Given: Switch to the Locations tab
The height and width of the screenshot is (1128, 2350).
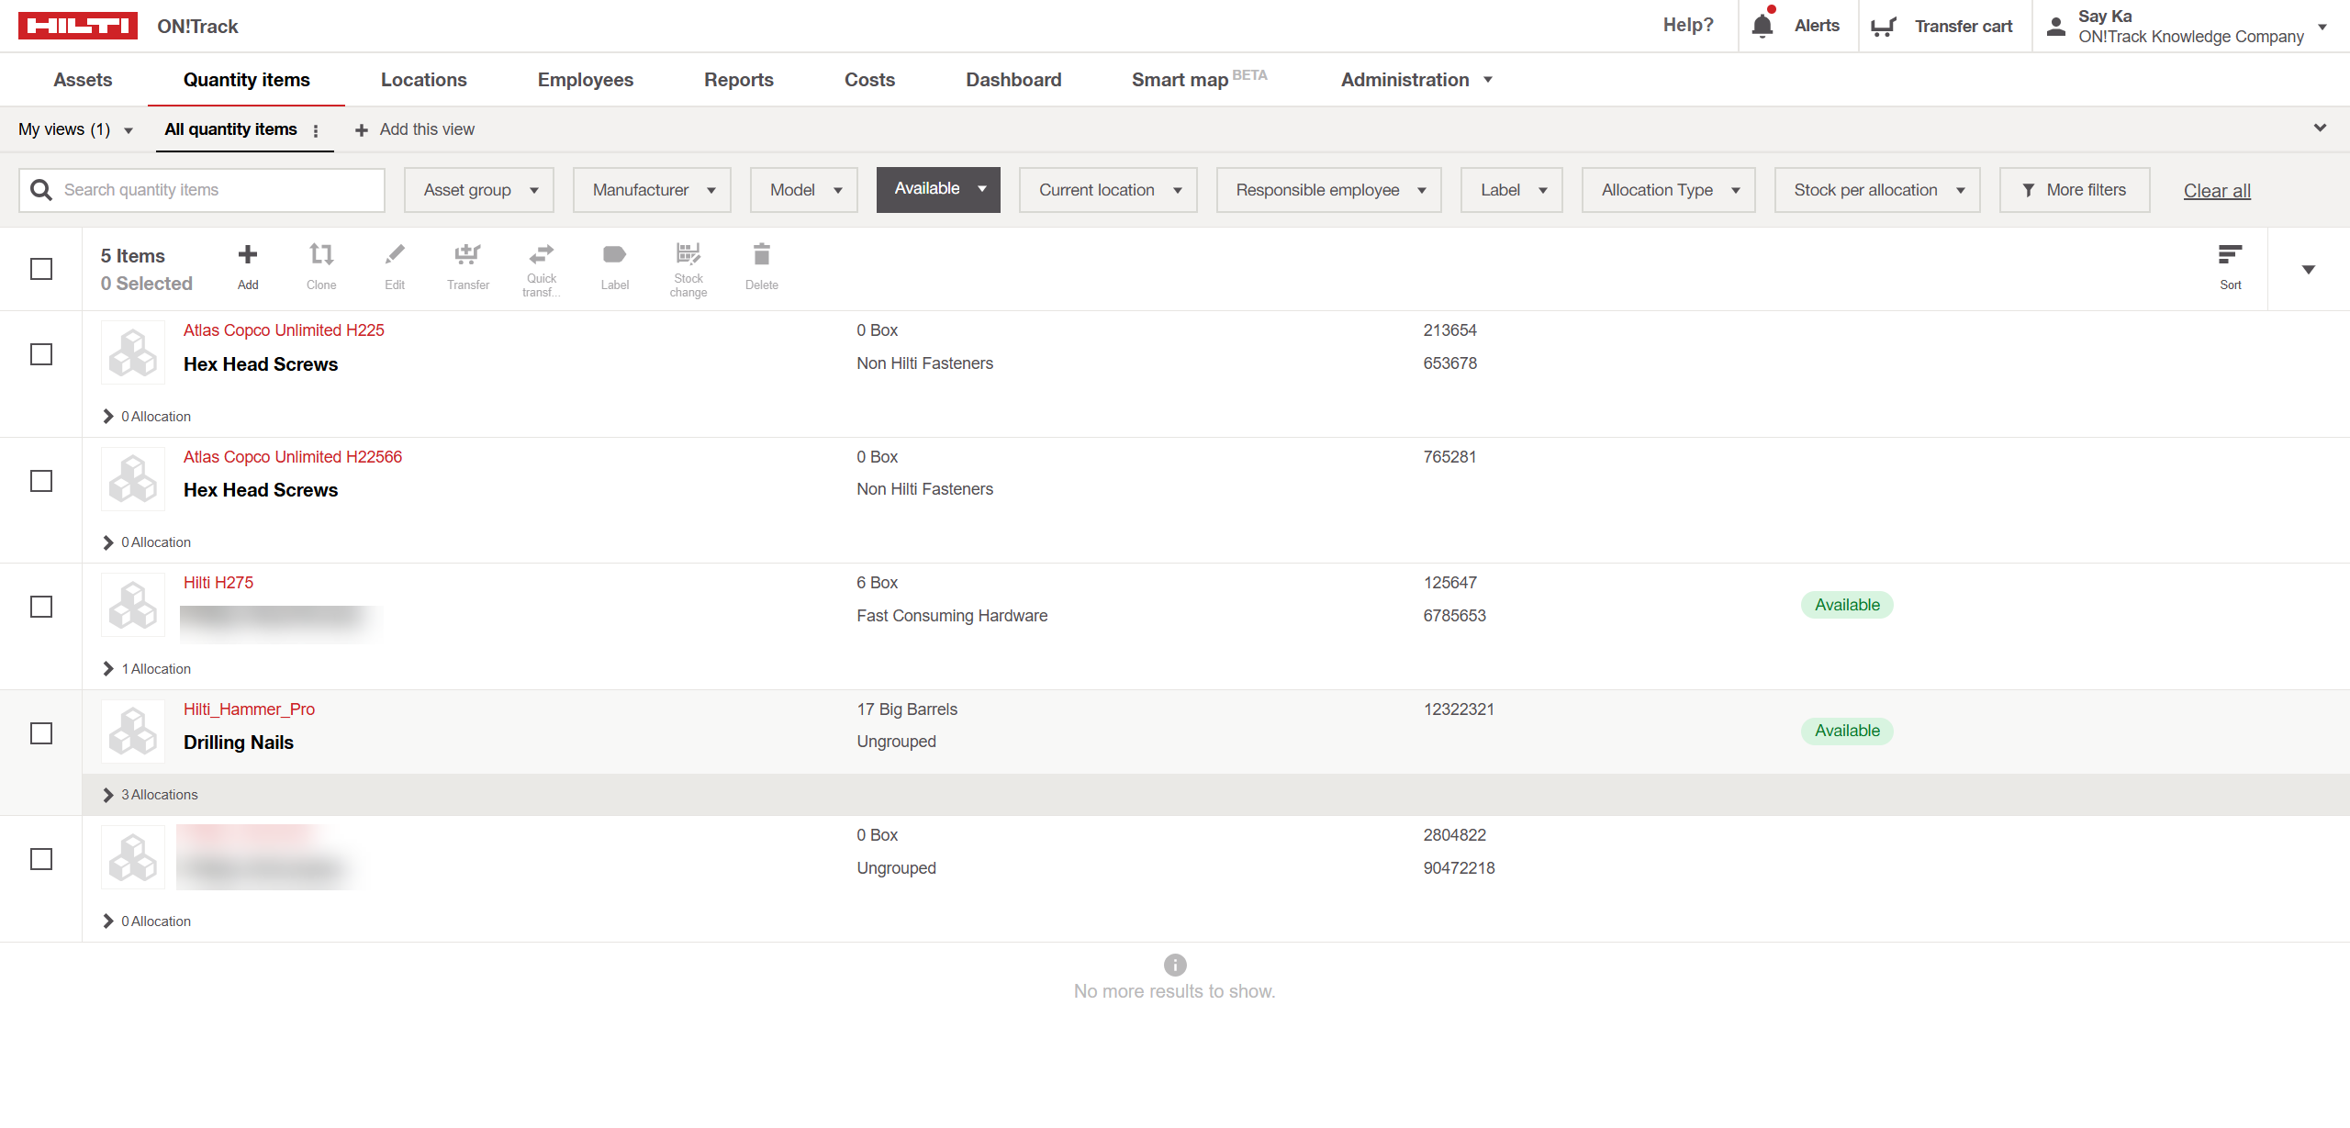Looking at the screenshot, I should pos(423,80).
